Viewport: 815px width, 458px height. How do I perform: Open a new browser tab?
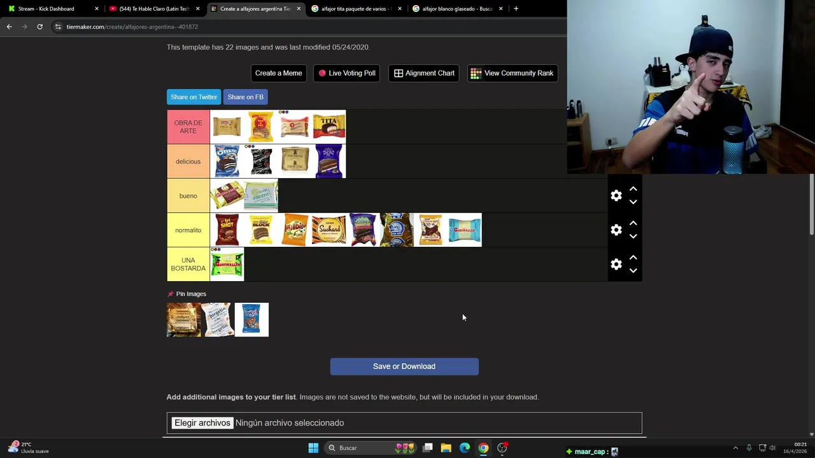pyautogui.click(x=516, y=9)
